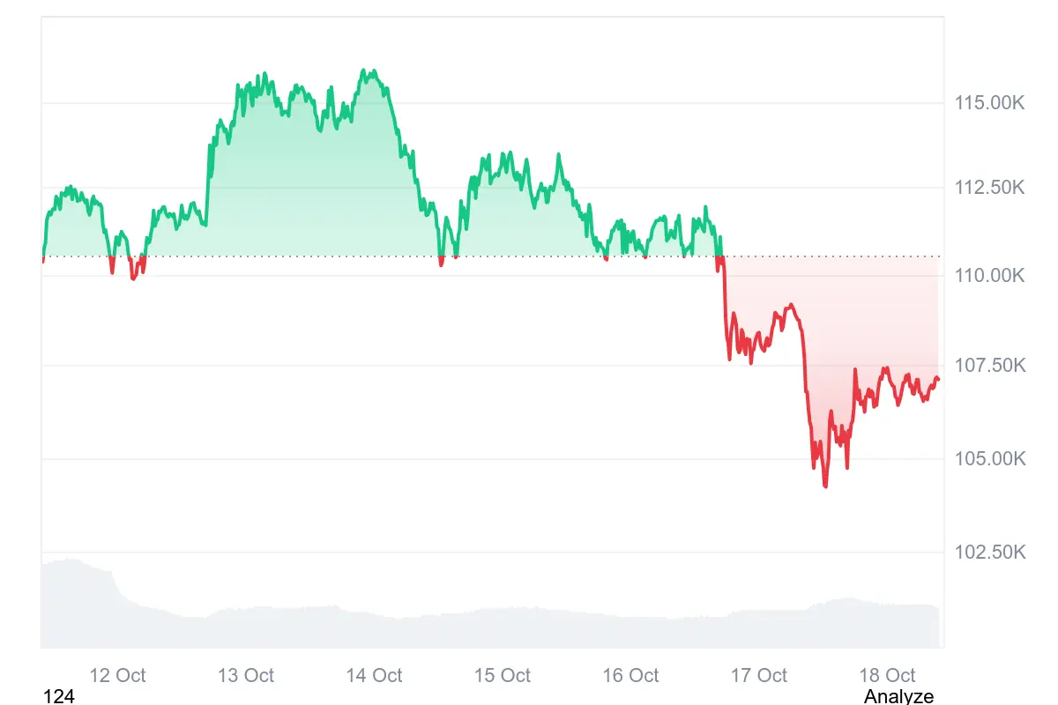Select the 105.00K price axis label
The image size is (1058, 705).
coord(990,459)
